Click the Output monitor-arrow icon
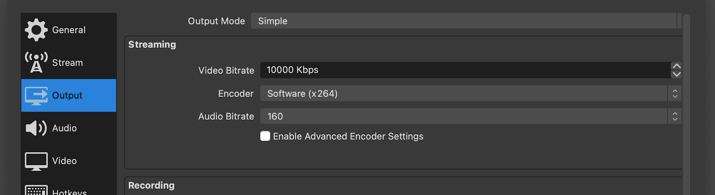Viewport: 715px width, 195px height. 36,95
